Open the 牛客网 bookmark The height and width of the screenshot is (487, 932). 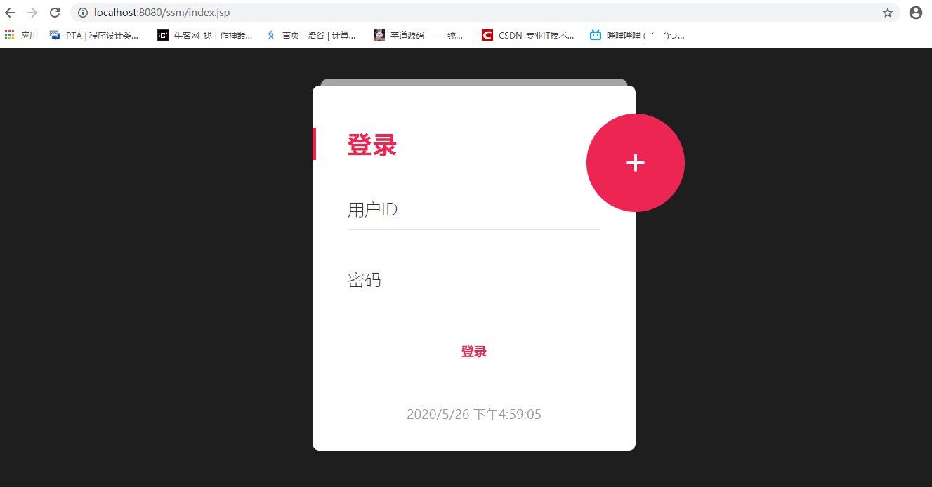[205, 35]
